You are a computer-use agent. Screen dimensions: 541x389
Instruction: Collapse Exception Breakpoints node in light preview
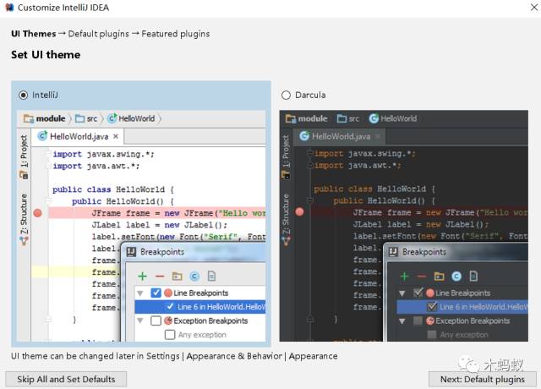pyautogui.click(x=140, y=321)
